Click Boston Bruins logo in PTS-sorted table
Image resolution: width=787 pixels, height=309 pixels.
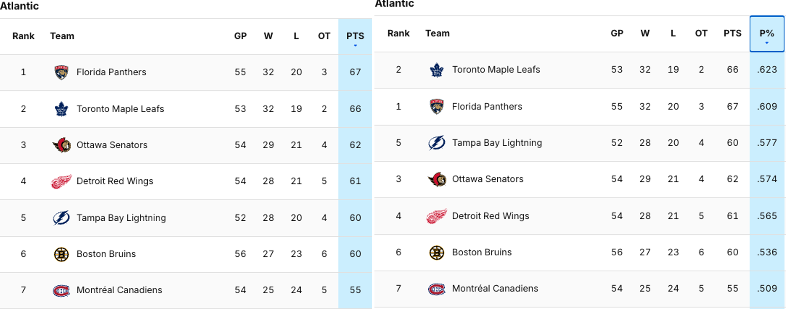[61, 254]
